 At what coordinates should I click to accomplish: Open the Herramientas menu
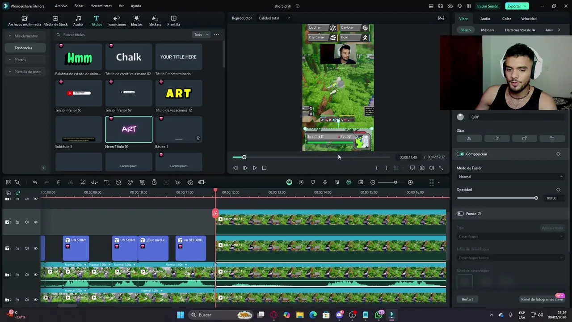101,6
